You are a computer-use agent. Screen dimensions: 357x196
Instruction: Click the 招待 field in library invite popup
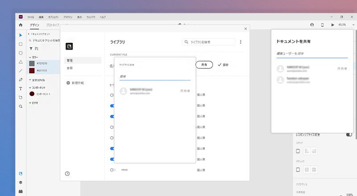point(155,77)
